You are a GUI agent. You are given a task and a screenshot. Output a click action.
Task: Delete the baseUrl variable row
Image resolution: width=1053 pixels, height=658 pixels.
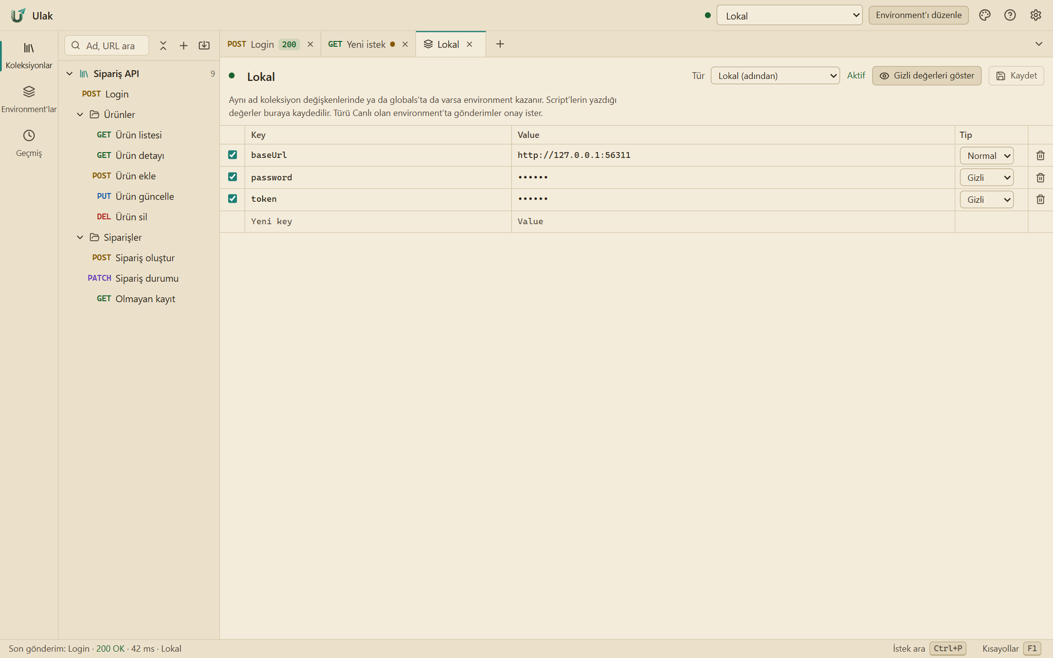(x=1040, y=155)
